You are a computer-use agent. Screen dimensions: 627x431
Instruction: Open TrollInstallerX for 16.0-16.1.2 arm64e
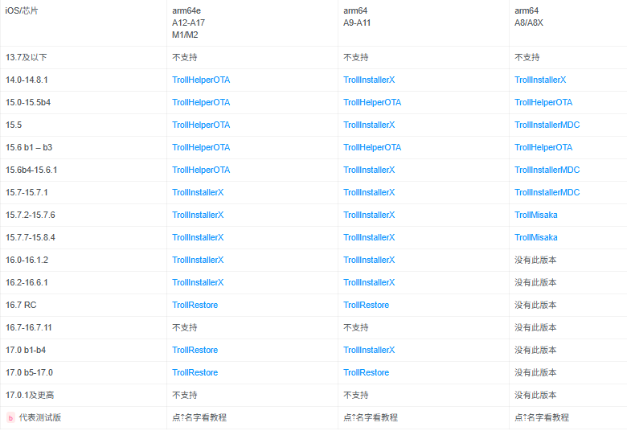click(198, 260)
